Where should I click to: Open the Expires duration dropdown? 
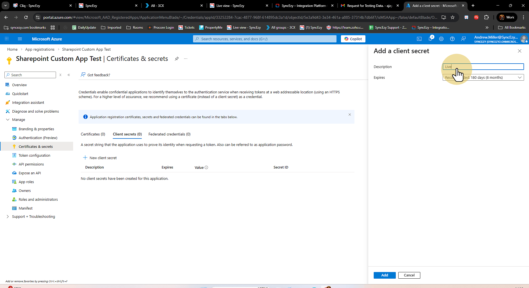click(x=483, y=77)
